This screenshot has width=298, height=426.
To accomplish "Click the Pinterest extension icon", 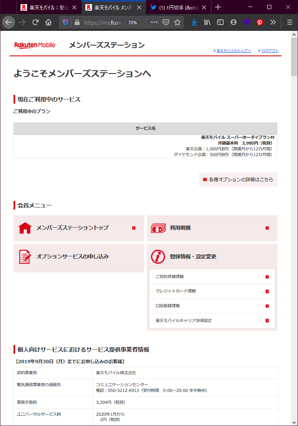I will 260,22.
